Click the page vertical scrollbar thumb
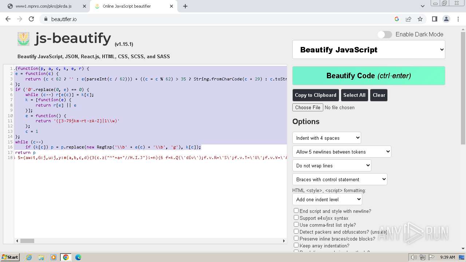The height and width of the screenshot is (262, 466). (x=463, y=87)
